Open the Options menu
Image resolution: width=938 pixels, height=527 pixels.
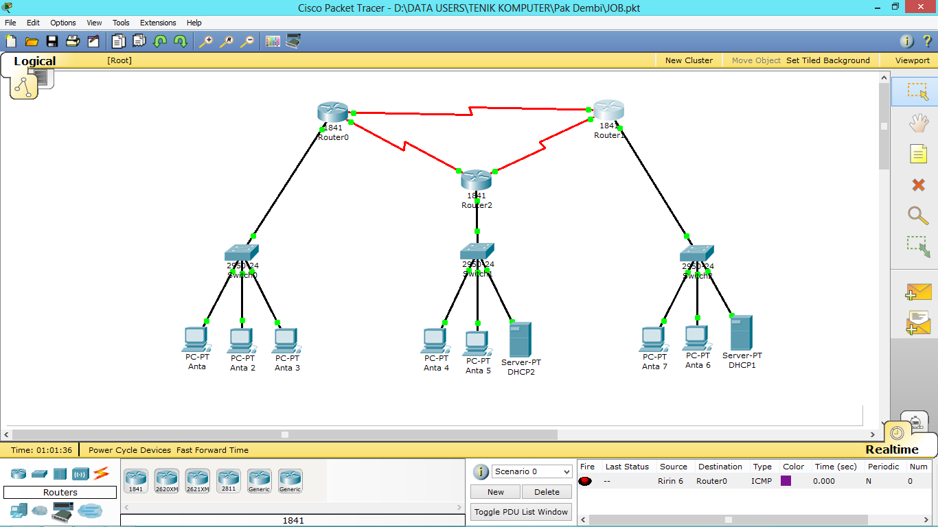[x=63, y=23]
